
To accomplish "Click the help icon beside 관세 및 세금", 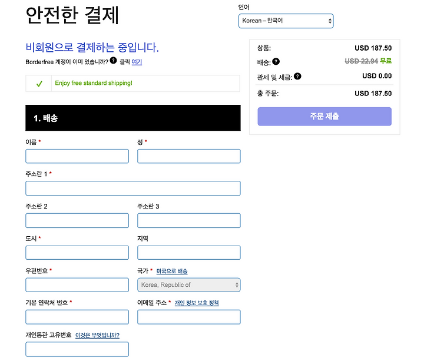I will (297, 76).
